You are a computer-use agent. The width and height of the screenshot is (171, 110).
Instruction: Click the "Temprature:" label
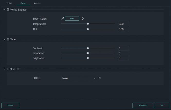tap(39, 24)
